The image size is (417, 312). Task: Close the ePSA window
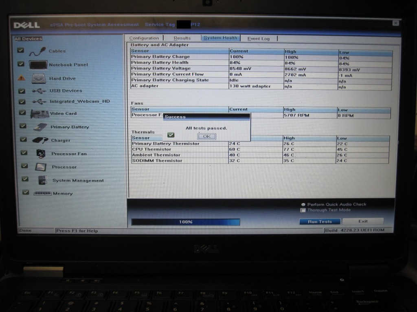coord(395,23)
